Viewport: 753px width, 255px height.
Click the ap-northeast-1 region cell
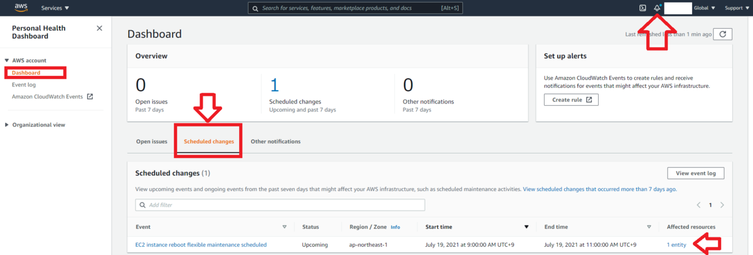tap(370, 244)
